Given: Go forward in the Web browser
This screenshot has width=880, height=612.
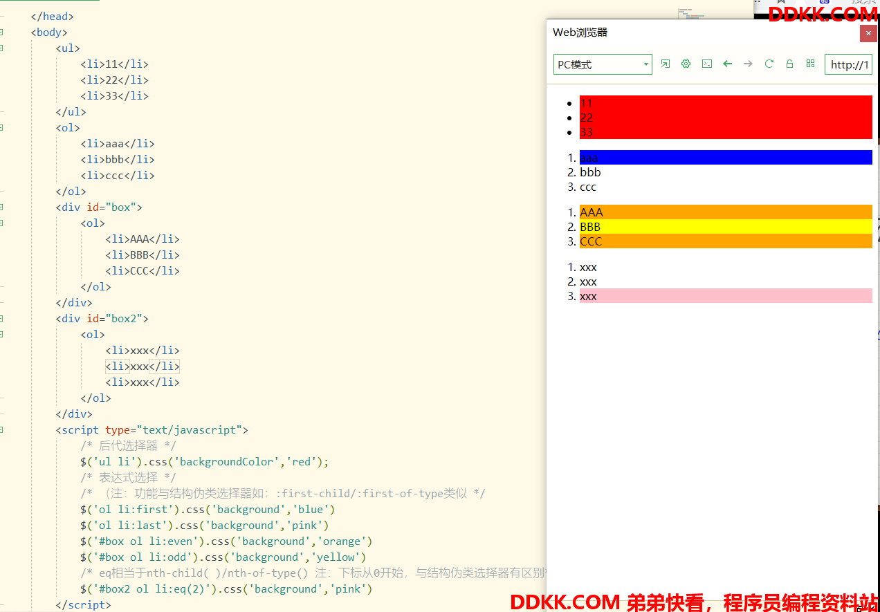Looking at the screenshot, I should (748, 64).
